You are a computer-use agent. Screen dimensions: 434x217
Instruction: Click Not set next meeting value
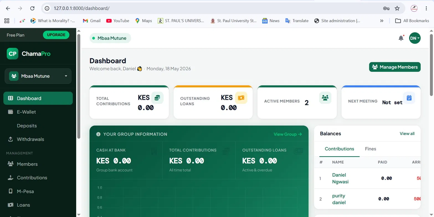point(392,102)
